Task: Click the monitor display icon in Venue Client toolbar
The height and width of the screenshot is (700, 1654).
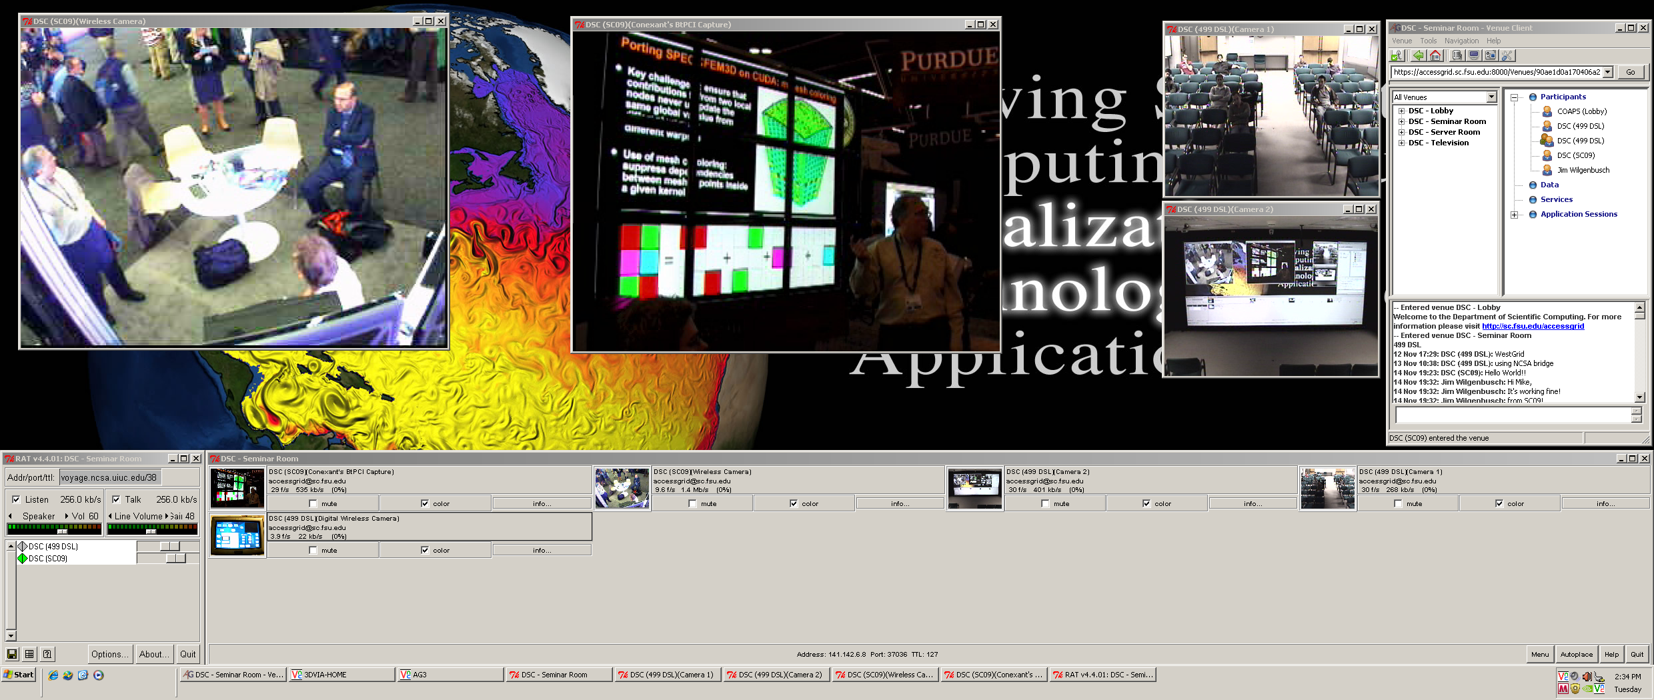Action: click(x=1474, y=56)
